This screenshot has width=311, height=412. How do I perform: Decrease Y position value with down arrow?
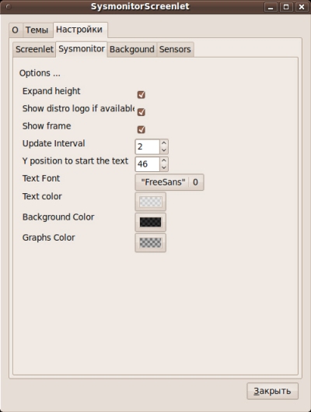164,167
